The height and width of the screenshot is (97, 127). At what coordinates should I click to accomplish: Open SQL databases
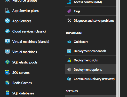point(23,93)
